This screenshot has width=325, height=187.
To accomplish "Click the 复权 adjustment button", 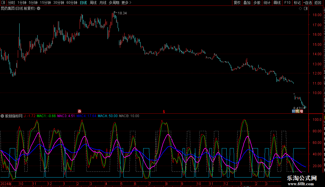I will [x=237, y=3].
